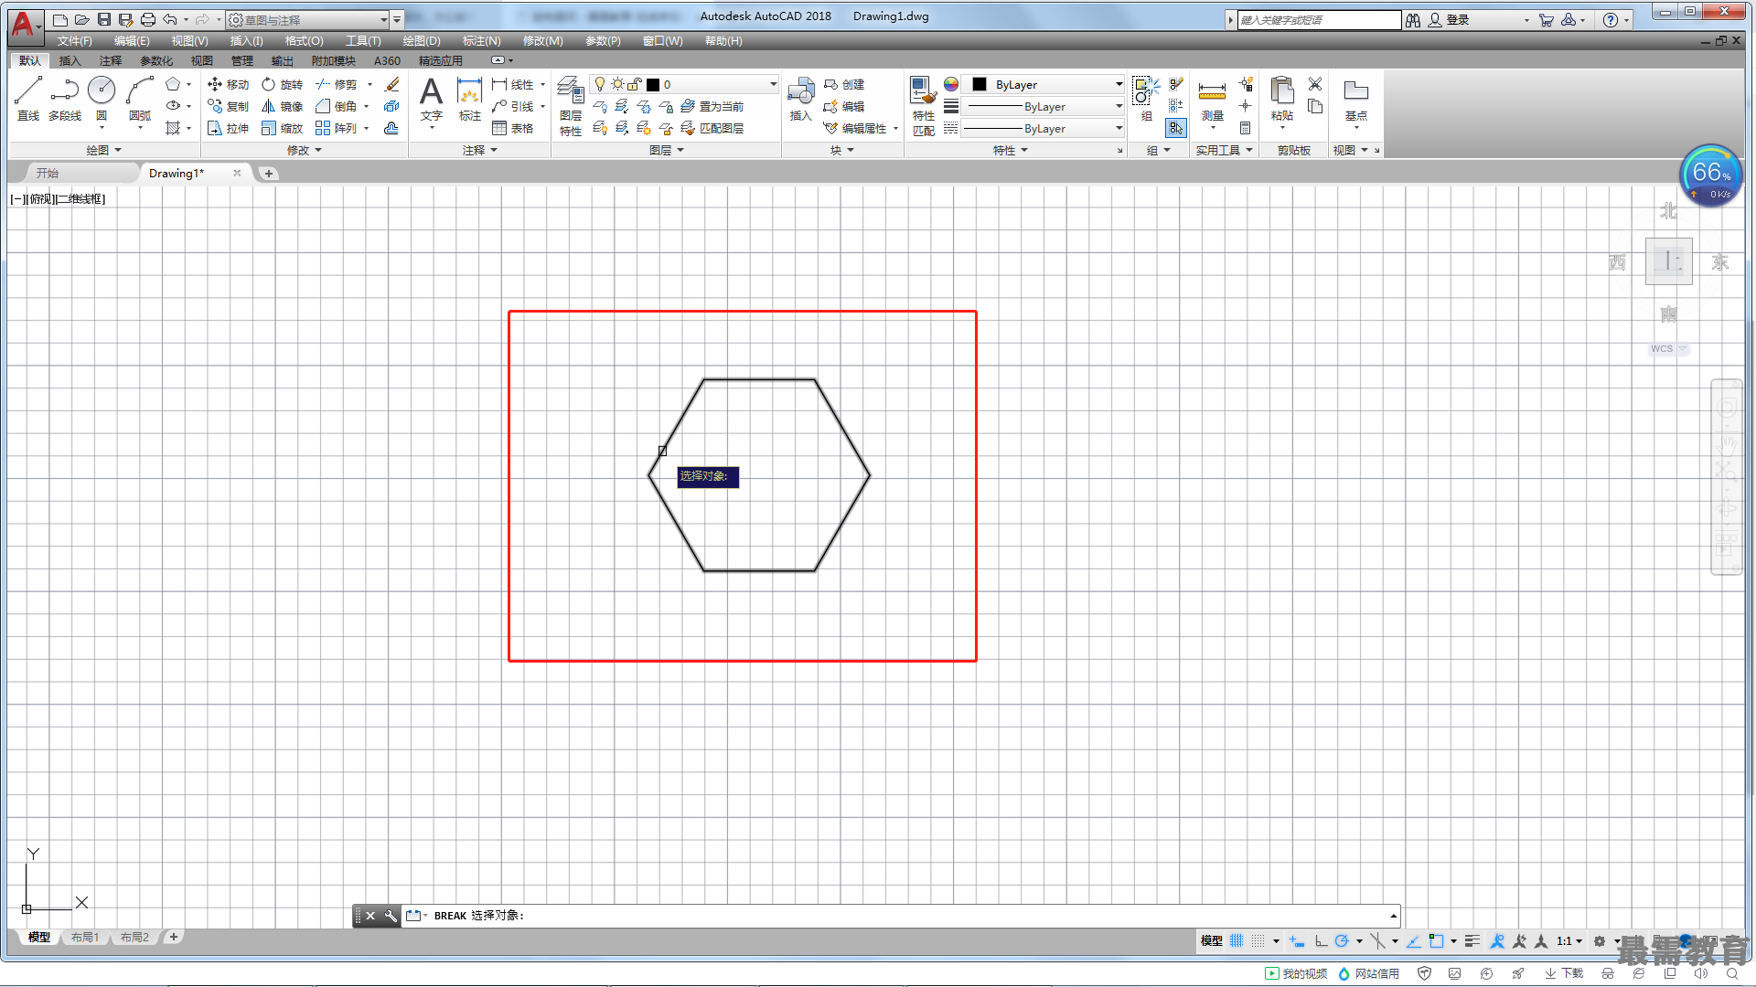The height and width of the screenshot is (987, 1756).
Task: Click the Mirror (镜像) tool
Action: 282,106
